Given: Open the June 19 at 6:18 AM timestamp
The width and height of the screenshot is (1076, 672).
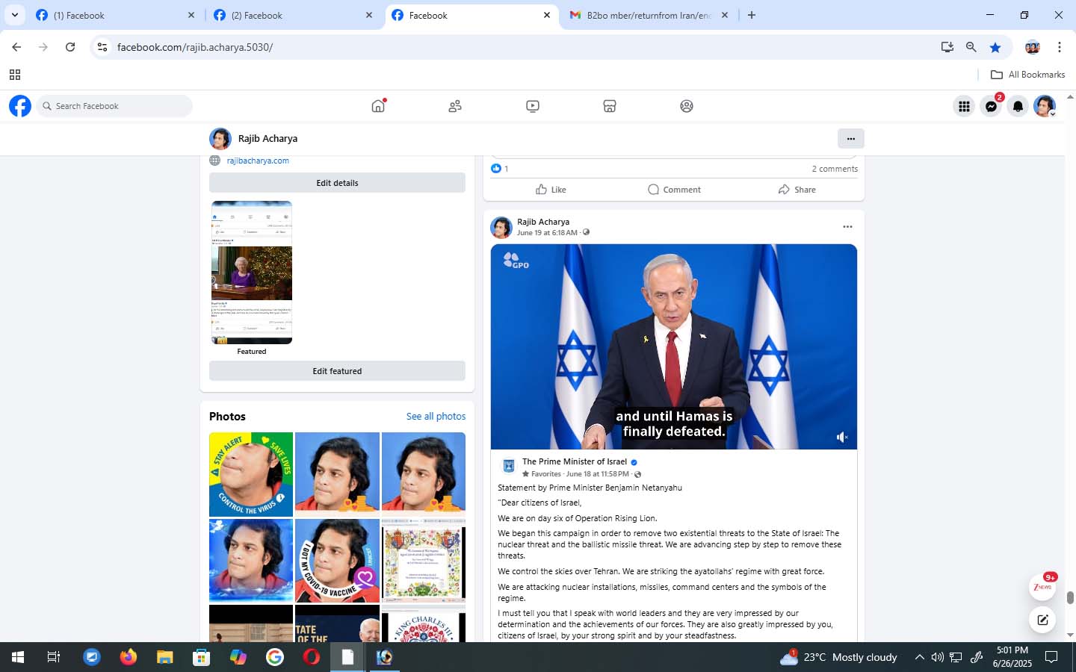Looking at the screenshot, I should (x=547, y=232).
